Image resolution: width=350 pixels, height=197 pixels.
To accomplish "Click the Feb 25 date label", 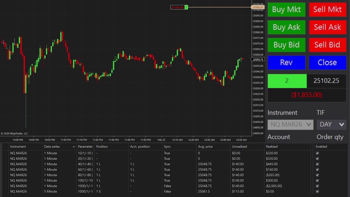I will (162, 140).
